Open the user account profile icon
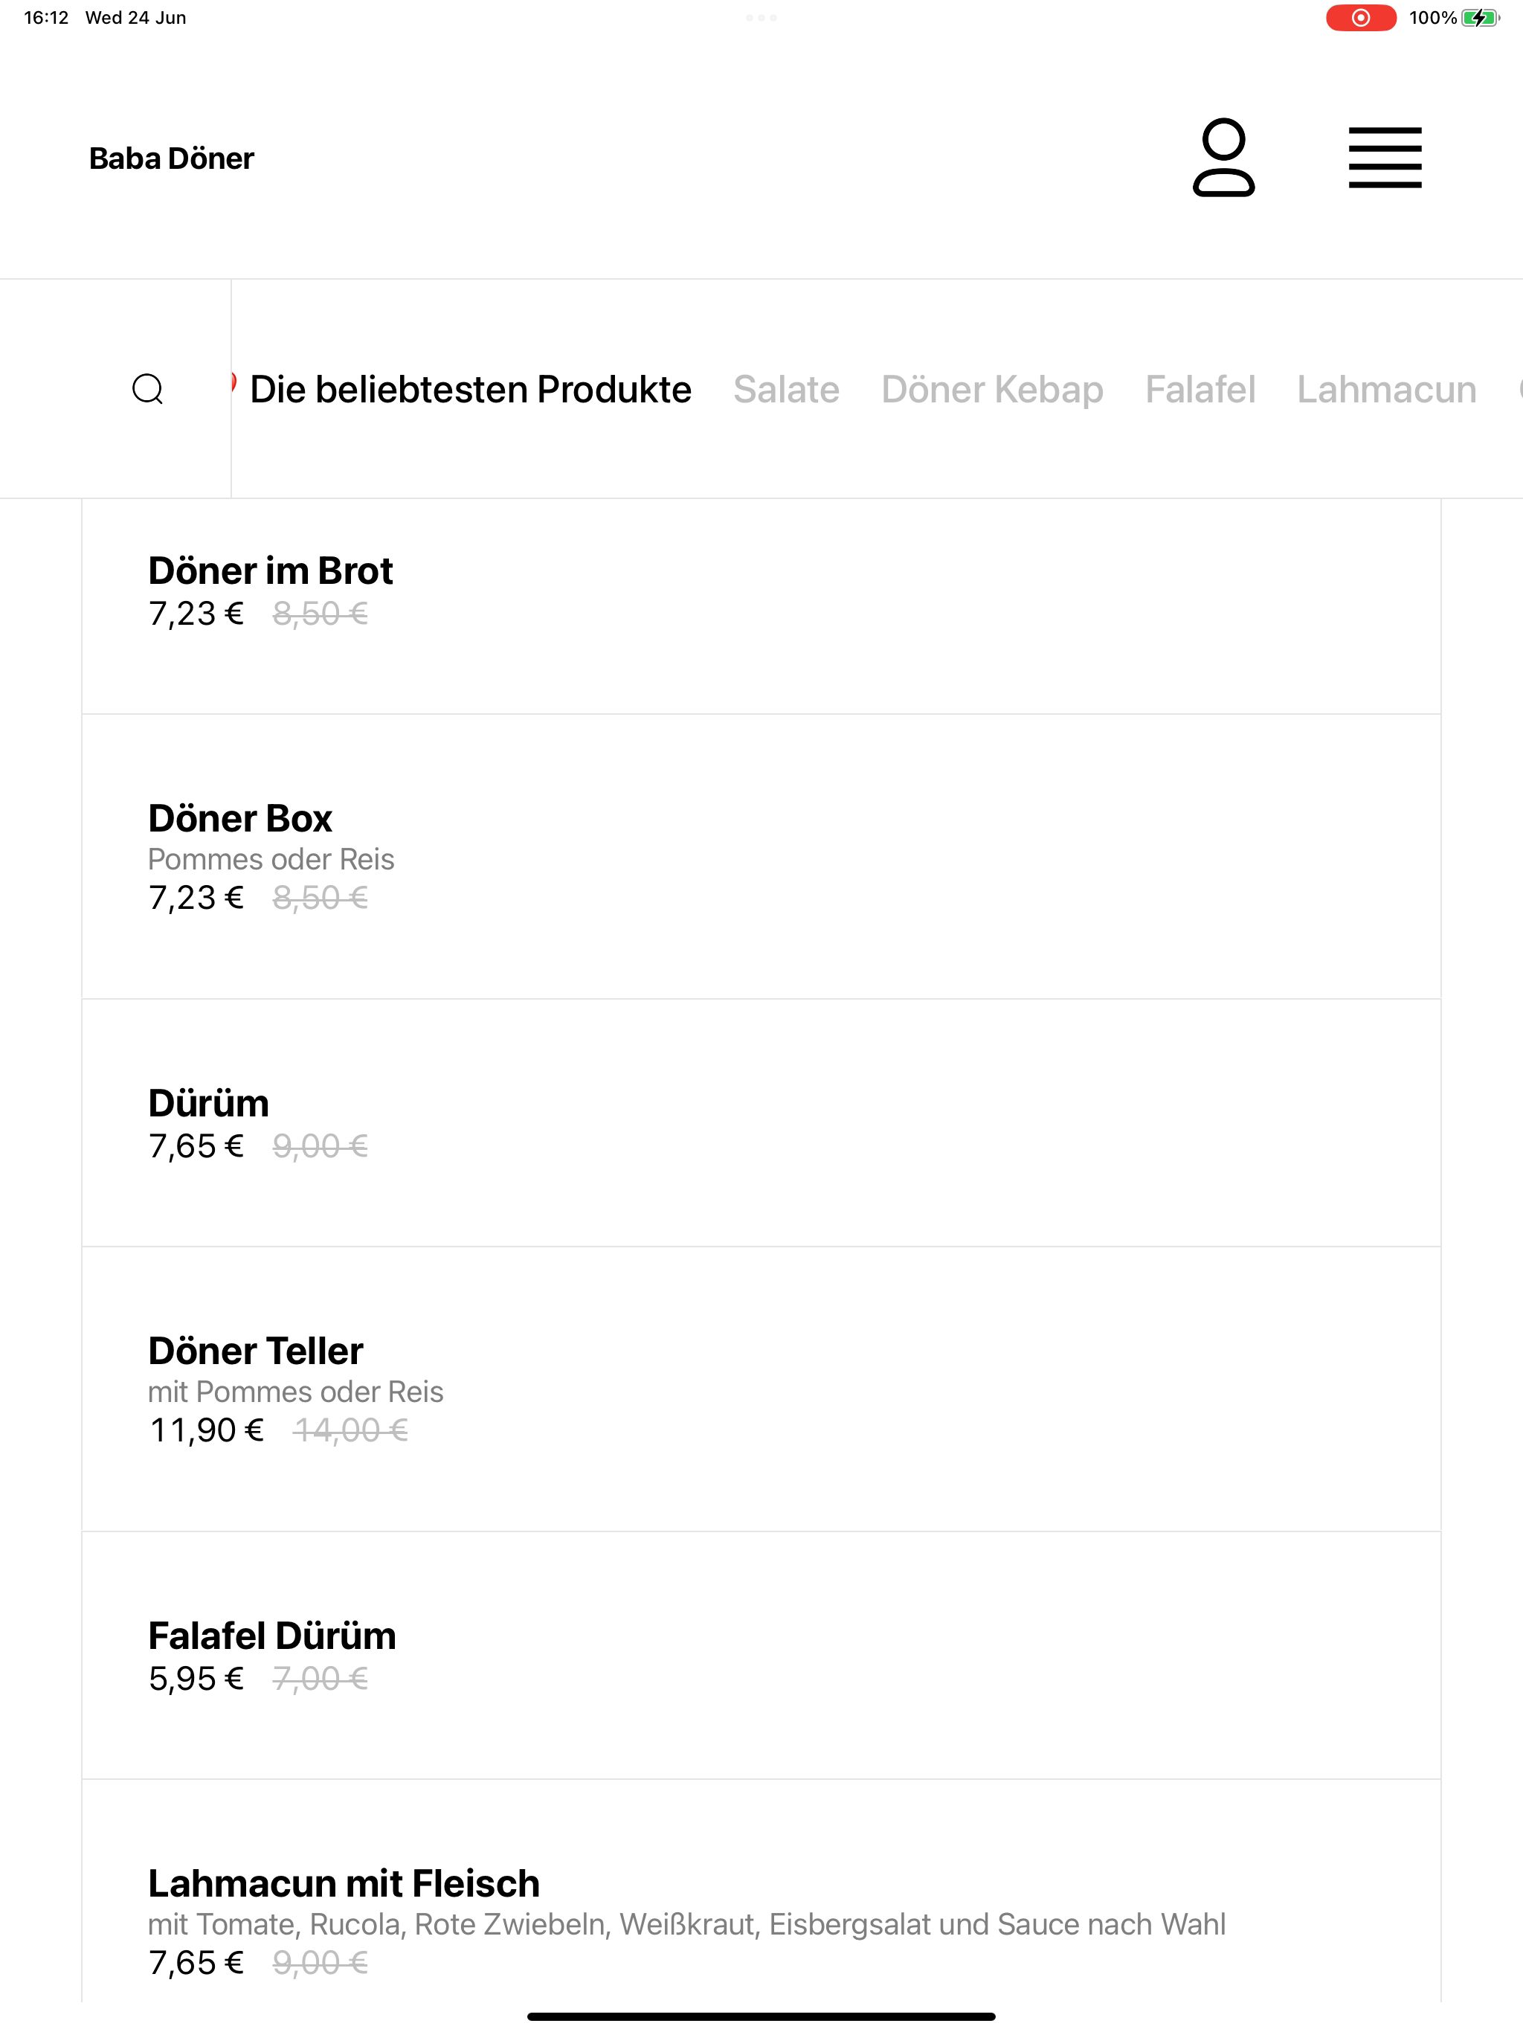Image resolution: width=1523 pixels, height=2032 pixels. [1223, 158]
